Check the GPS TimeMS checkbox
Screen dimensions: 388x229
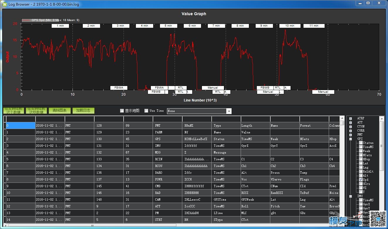pyautogui.click(x=361, y=147)
